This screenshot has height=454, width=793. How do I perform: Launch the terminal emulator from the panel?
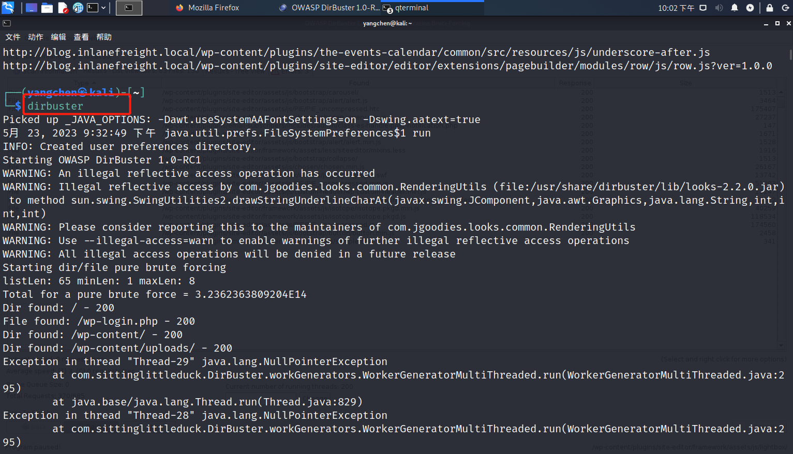point(93,8)
